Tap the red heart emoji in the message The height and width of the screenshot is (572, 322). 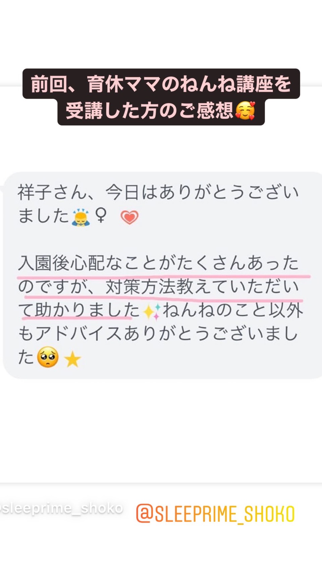click(129, 217)
